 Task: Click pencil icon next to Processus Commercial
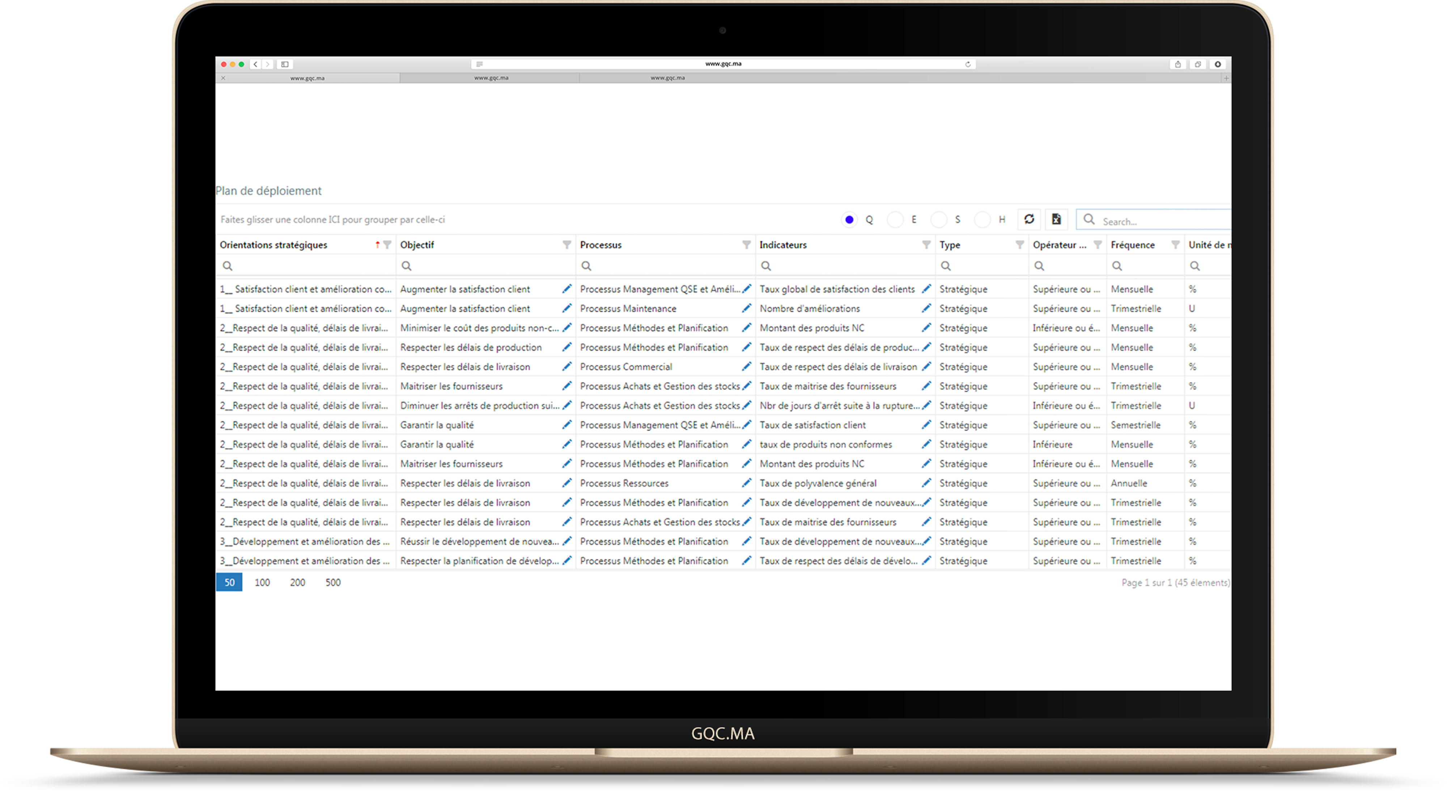747,366
